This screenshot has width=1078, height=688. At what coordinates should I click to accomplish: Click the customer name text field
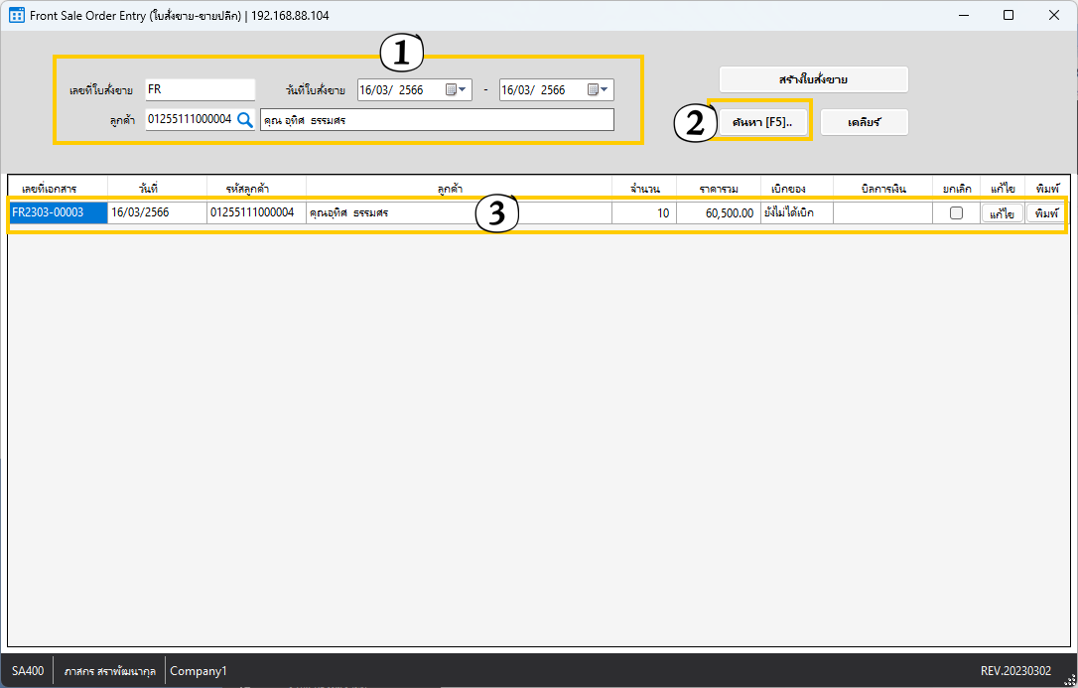(437, 120)
